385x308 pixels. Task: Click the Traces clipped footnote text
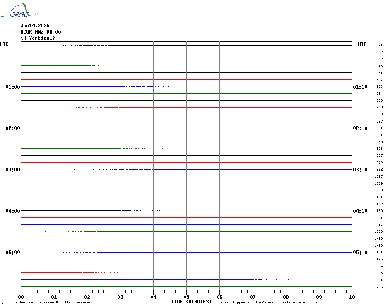point(267,303)
